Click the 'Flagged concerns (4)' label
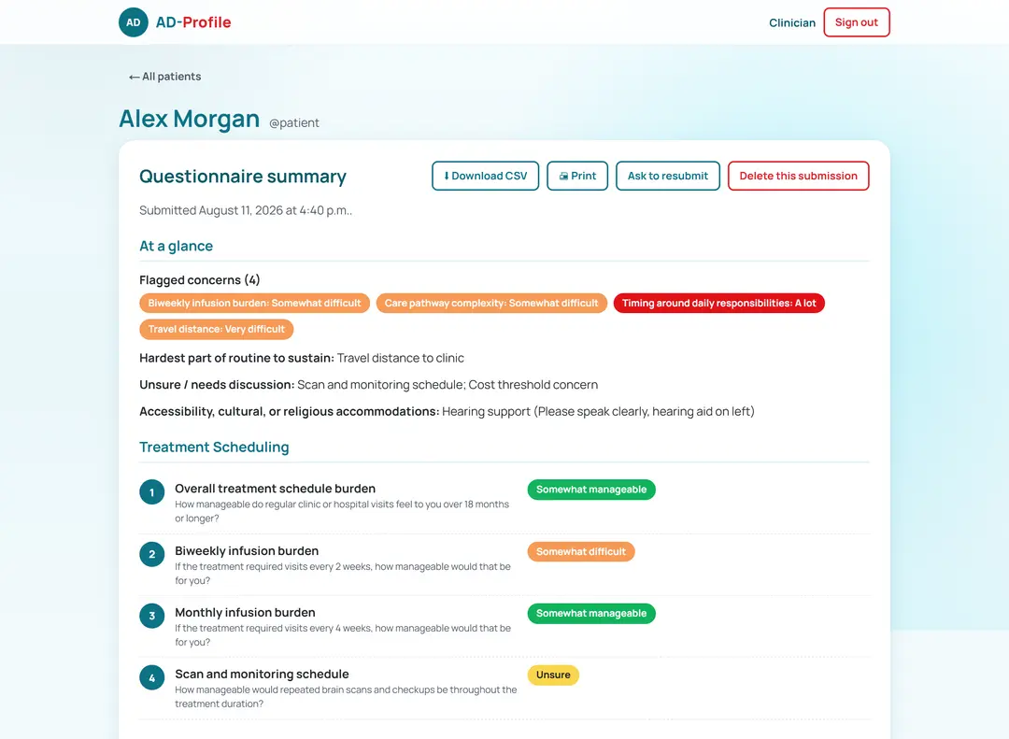 pos(200,280)
